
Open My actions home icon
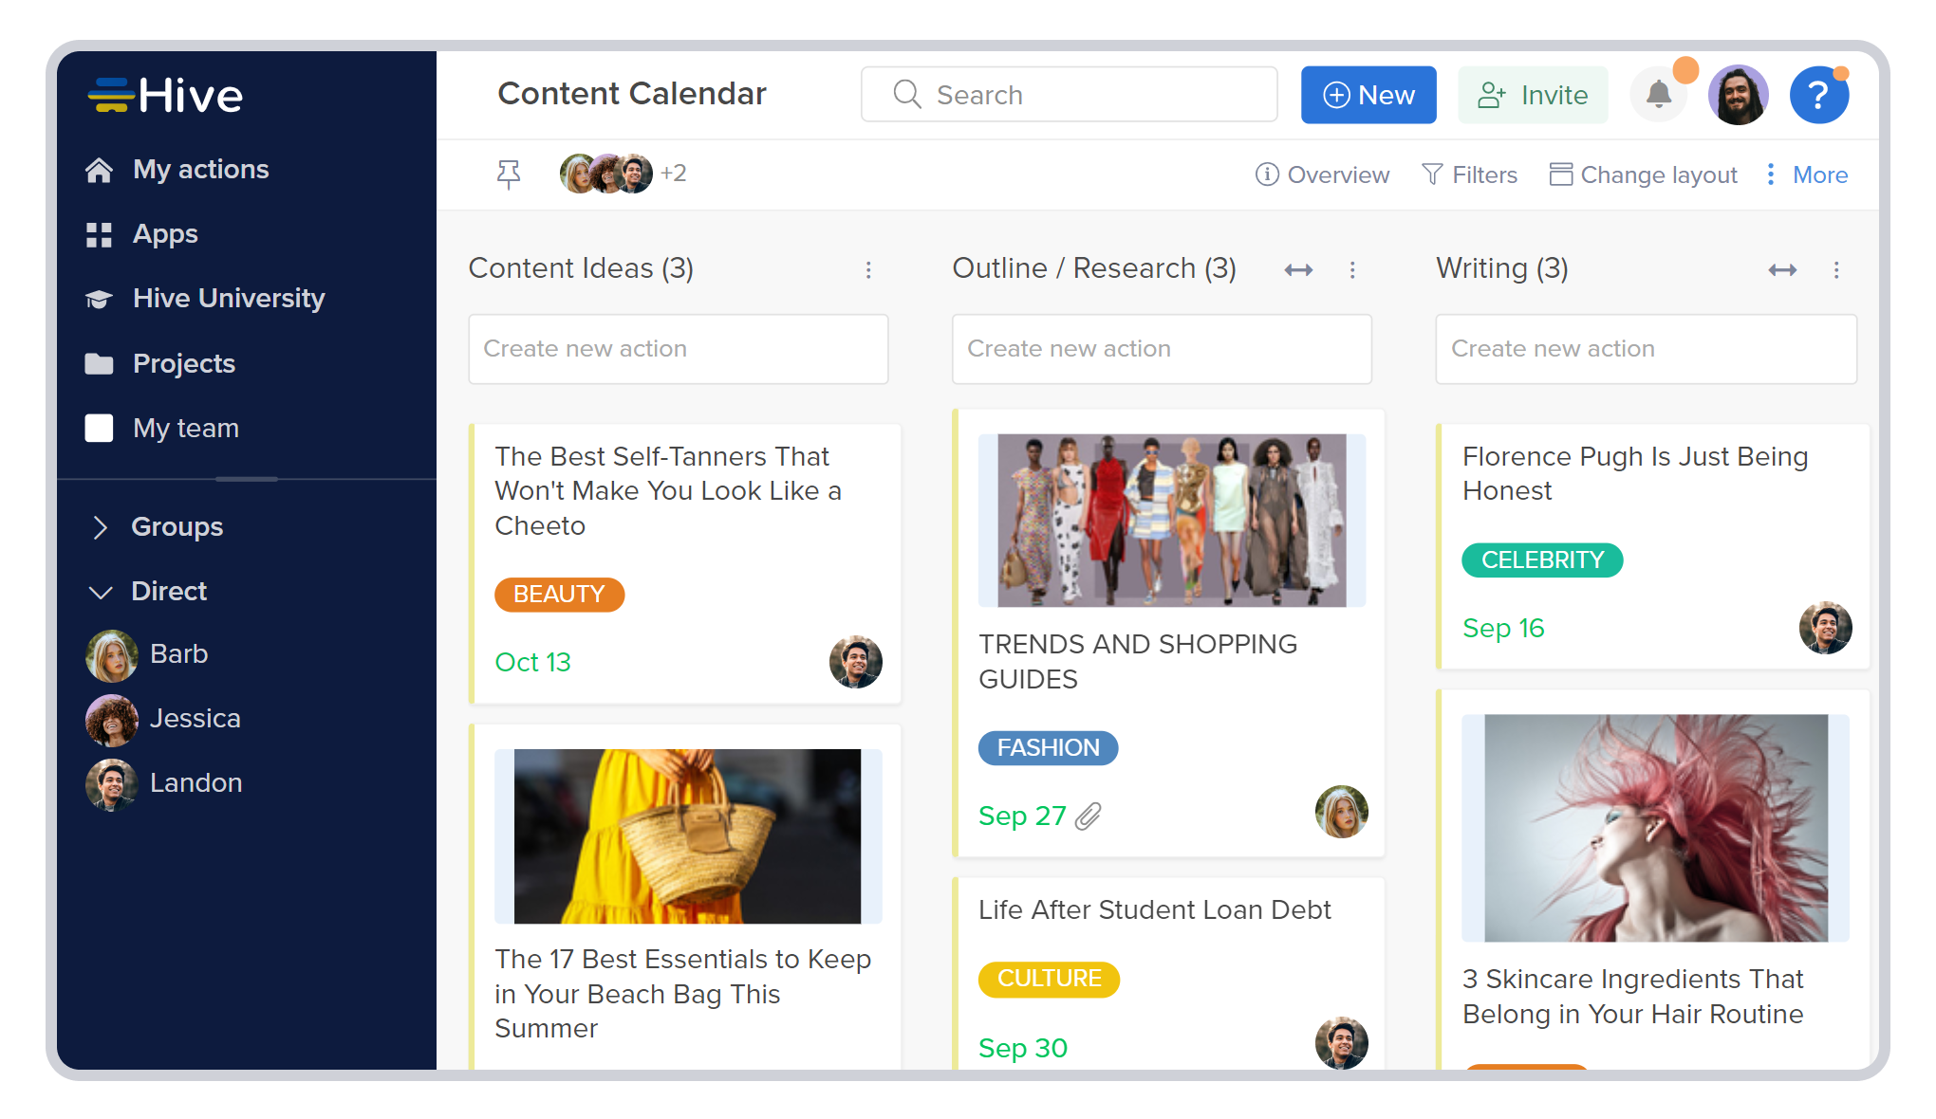click(x=99, y=170)
